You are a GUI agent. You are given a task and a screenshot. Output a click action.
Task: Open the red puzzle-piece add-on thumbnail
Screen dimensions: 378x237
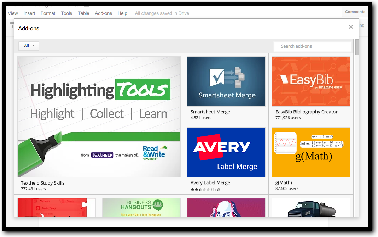(57, 208)
